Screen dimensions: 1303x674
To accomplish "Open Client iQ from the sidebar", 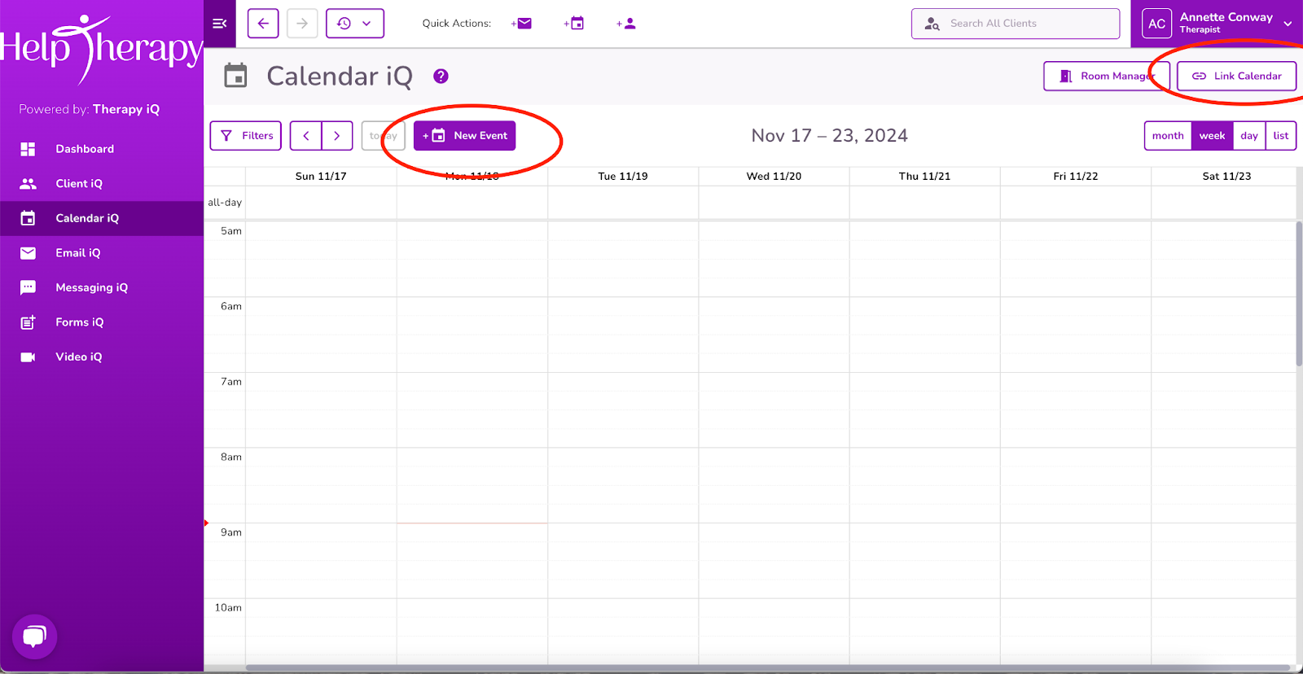I will click(x=102, y=184).
